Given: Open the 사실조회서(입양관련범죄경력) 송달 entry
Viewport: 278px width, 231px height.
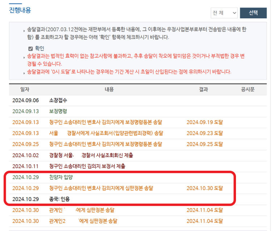Looking at the screenshot, I should pos(106,133).
